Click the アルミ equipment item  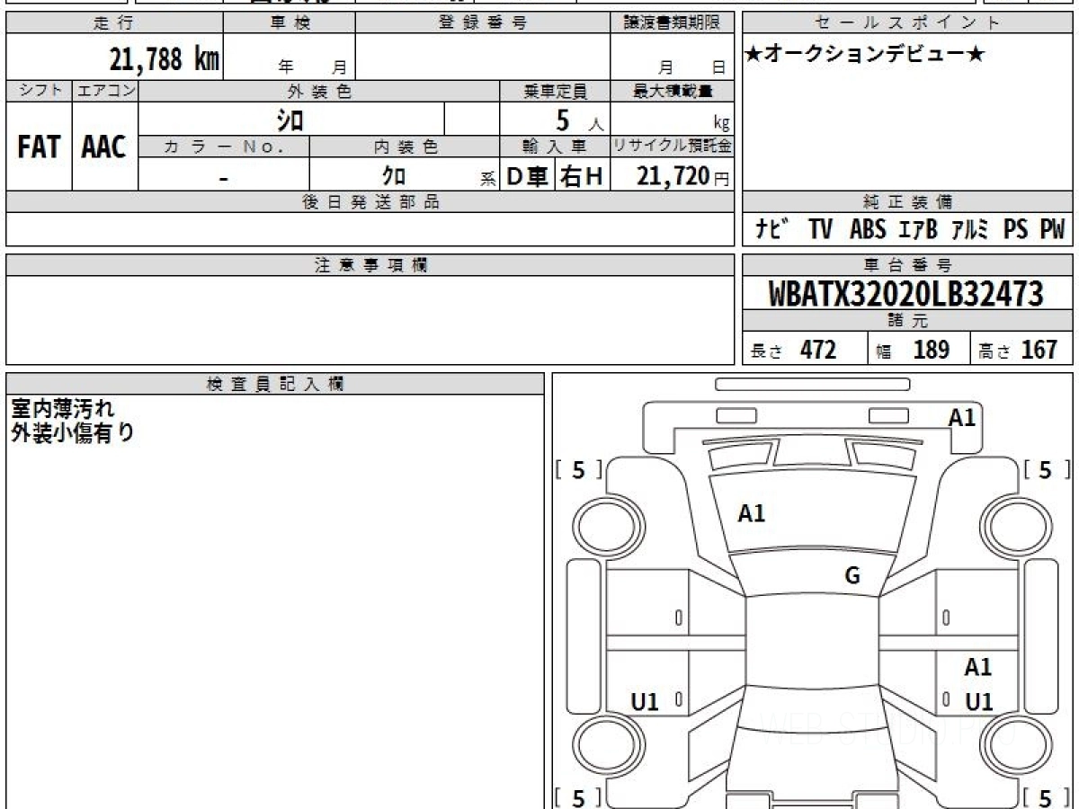click(x=969, y=229)
